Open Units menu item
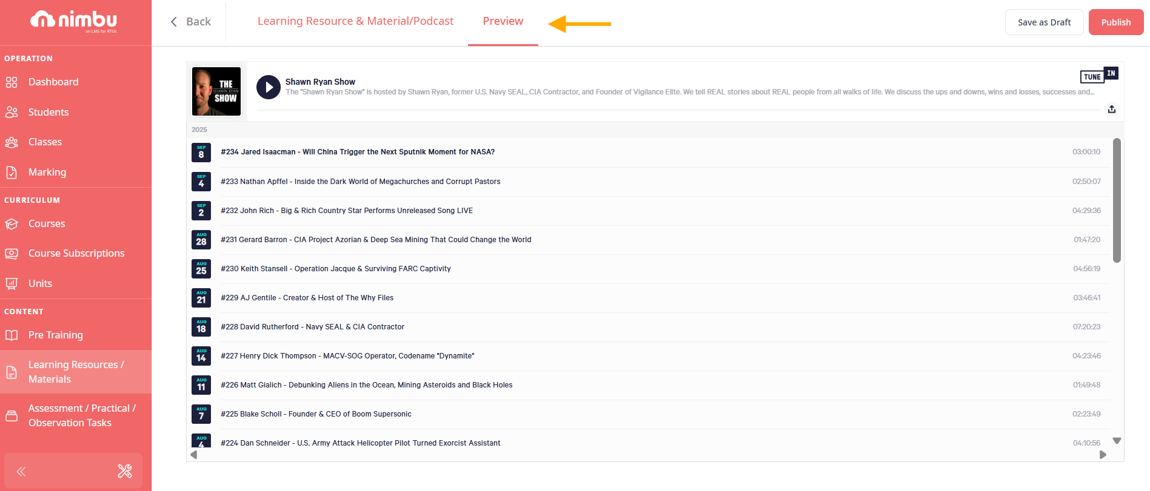This screenshot has width=1150, height=491. tap(40, 283)
